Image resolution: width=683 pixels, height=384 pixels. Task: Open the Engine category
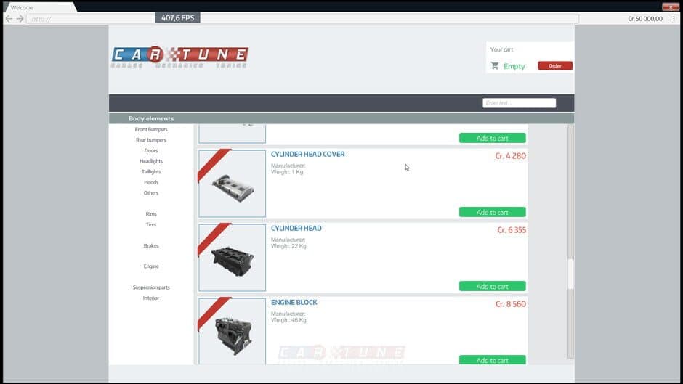coord(151,266)
